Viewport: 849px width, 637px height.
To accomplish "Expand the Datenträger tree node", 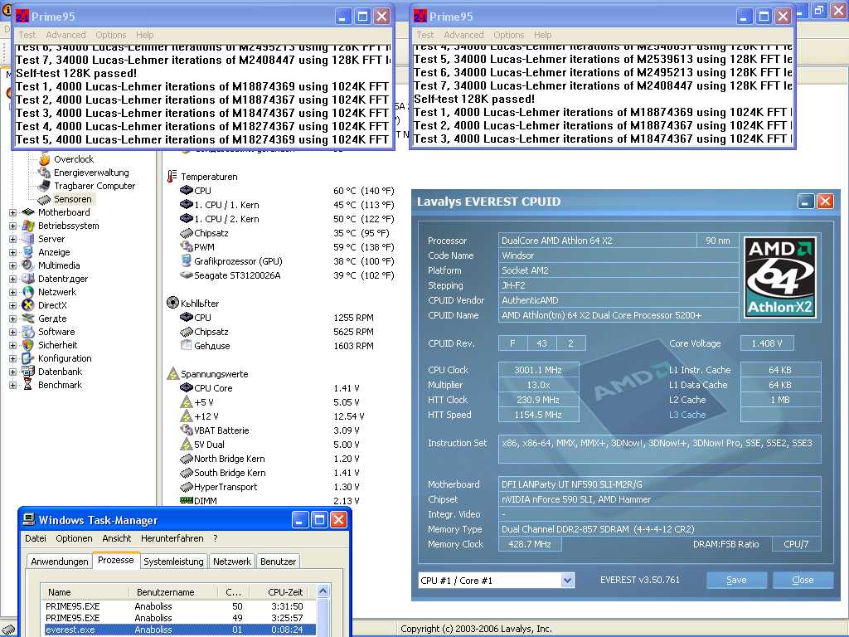I will 13,279.
